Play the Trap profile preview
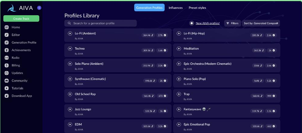 [x=179, y=94]
